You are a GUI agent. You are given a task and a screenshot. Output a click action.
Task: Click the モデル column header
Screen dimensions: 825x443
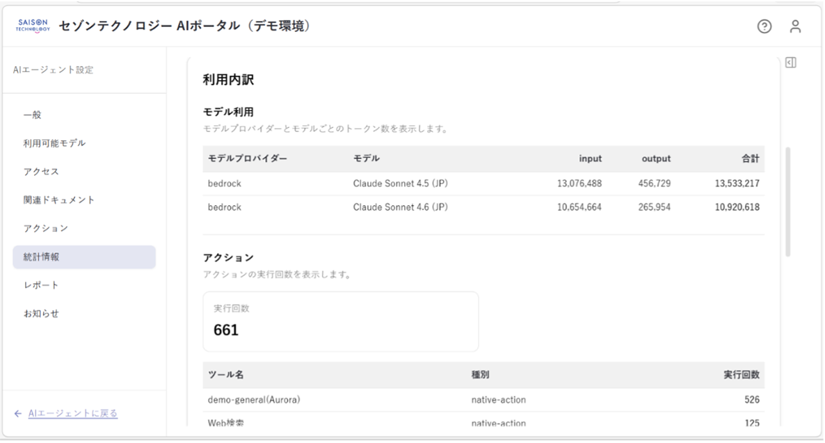[x=366, y=159]
